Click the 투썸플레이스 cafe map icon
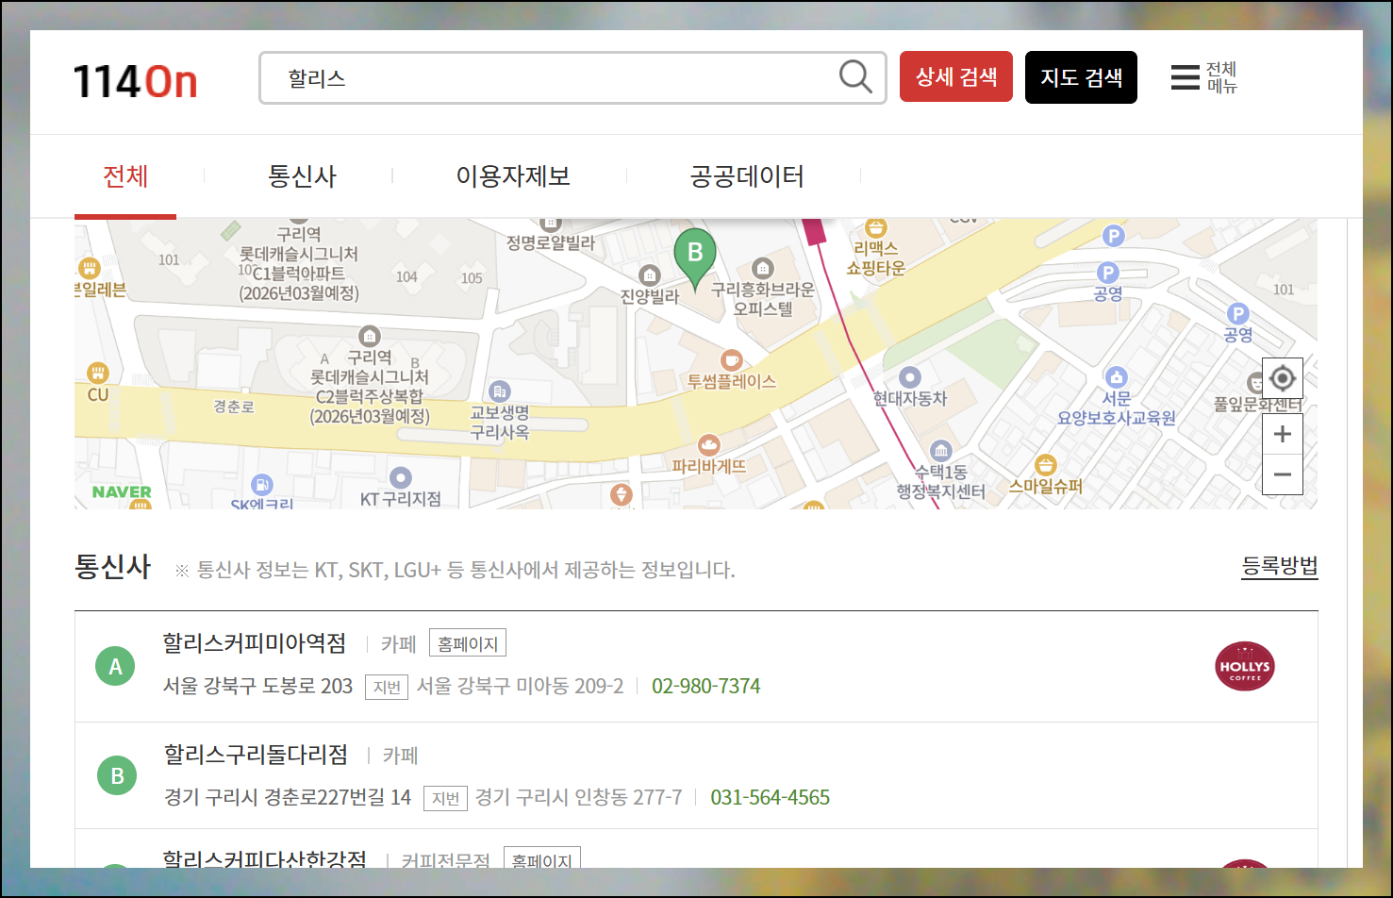The width and height of the screenshot is (1393, 898). pyautogui.click(x=731, y=359)
